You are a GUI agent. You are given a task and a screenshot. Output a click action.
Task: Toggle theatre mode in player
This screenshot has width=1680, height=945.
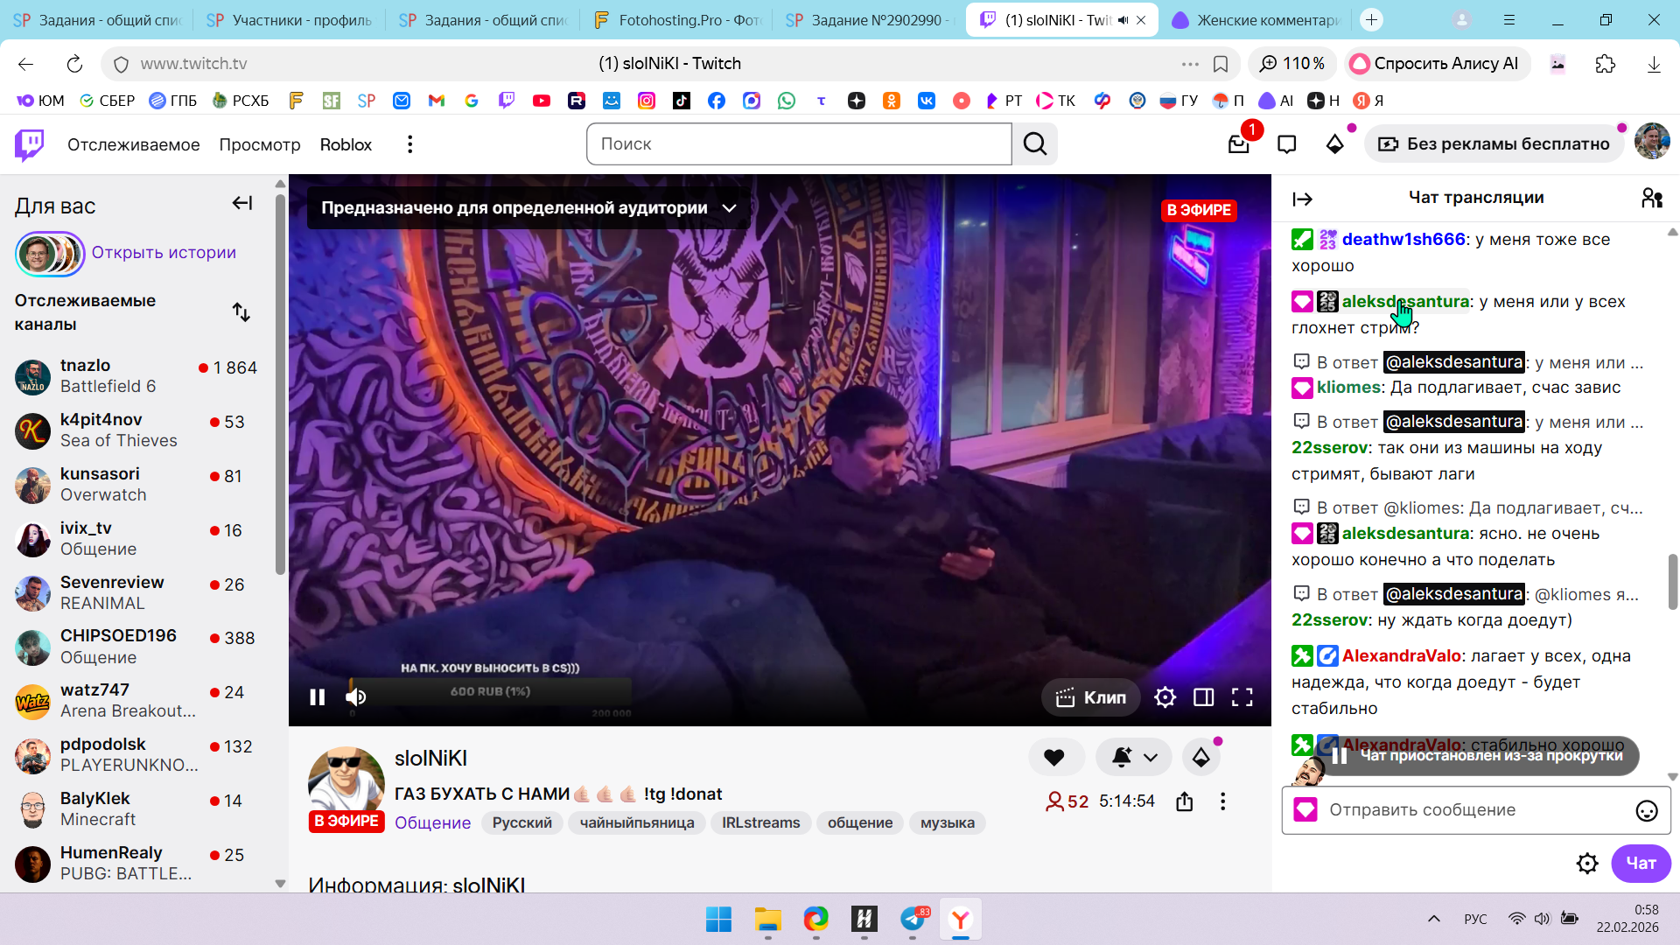coord(1203,697)
